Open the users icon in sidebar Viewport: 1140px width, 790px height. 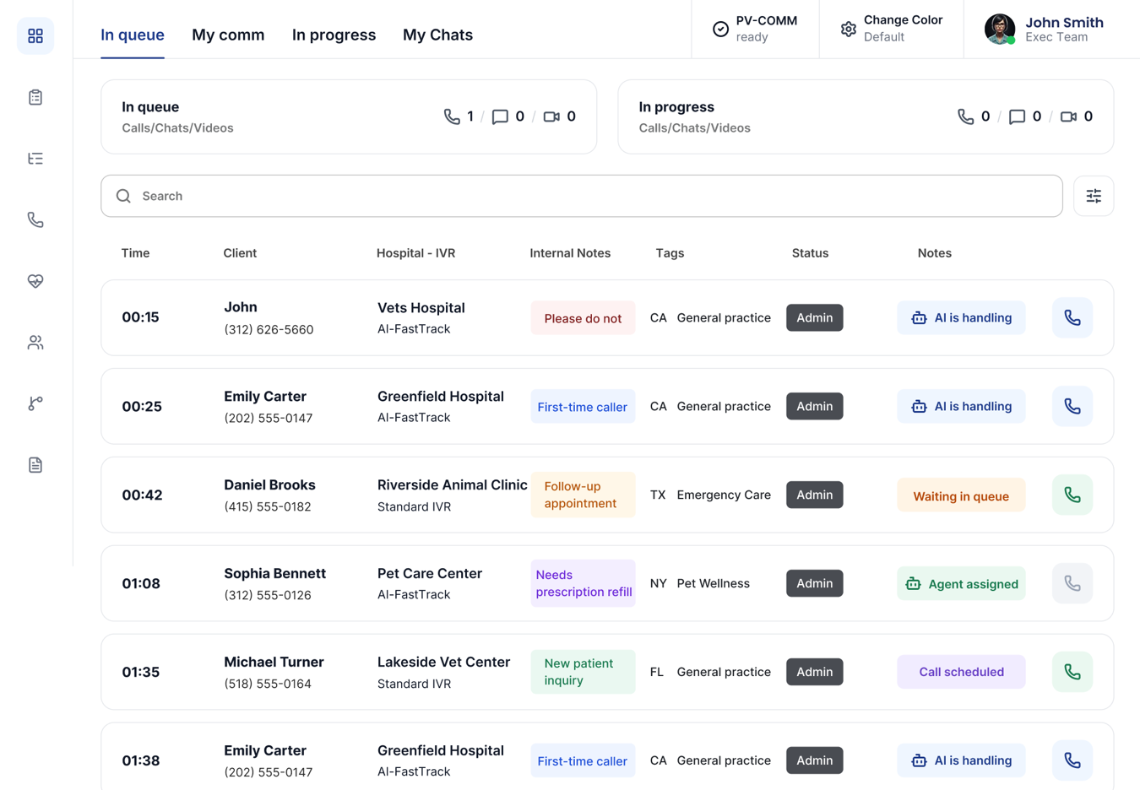point(35,343)
